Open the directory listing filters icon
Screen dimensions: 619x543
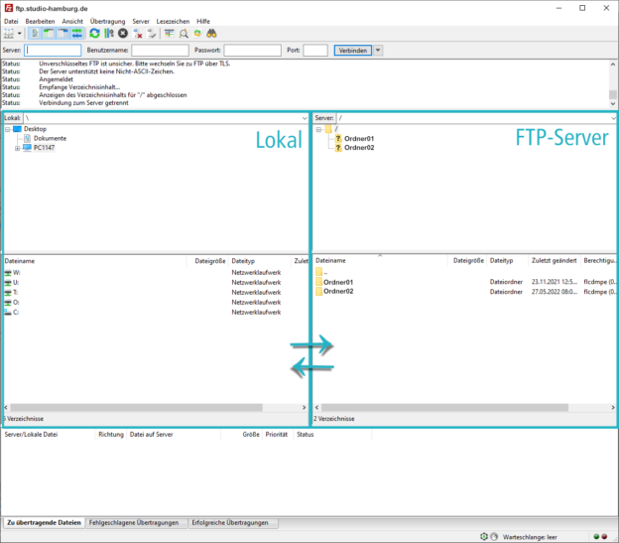pyautogui.click(x=169, y=33)
